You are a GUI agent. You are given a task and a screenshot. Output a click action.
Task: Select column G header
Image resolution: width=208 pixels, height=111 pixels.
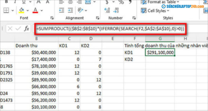click(160, 39)
